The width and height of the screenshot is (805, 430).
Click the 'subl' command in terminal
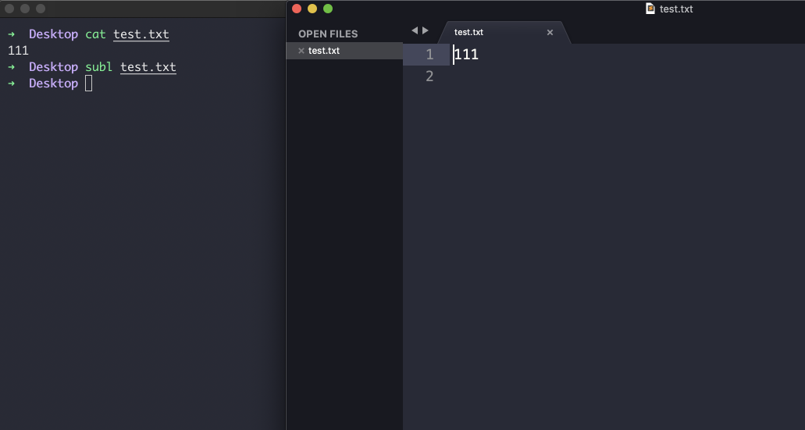pyautogui.click(x=98, y=67)
